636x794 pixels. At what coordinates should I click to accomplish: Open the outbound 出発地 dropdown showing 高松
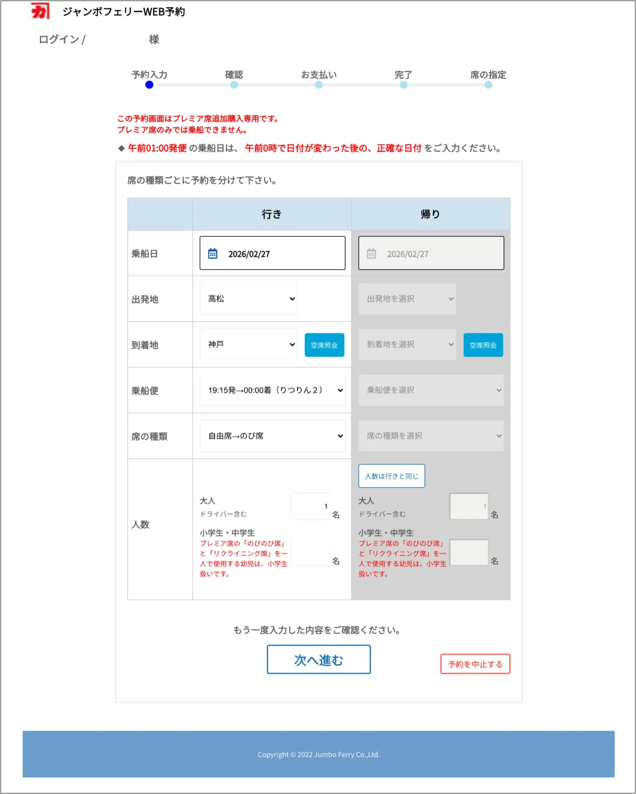(x=248, y=299)
